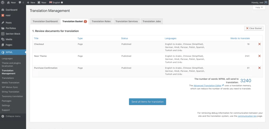Click the Checkout page title

(39, 44)
